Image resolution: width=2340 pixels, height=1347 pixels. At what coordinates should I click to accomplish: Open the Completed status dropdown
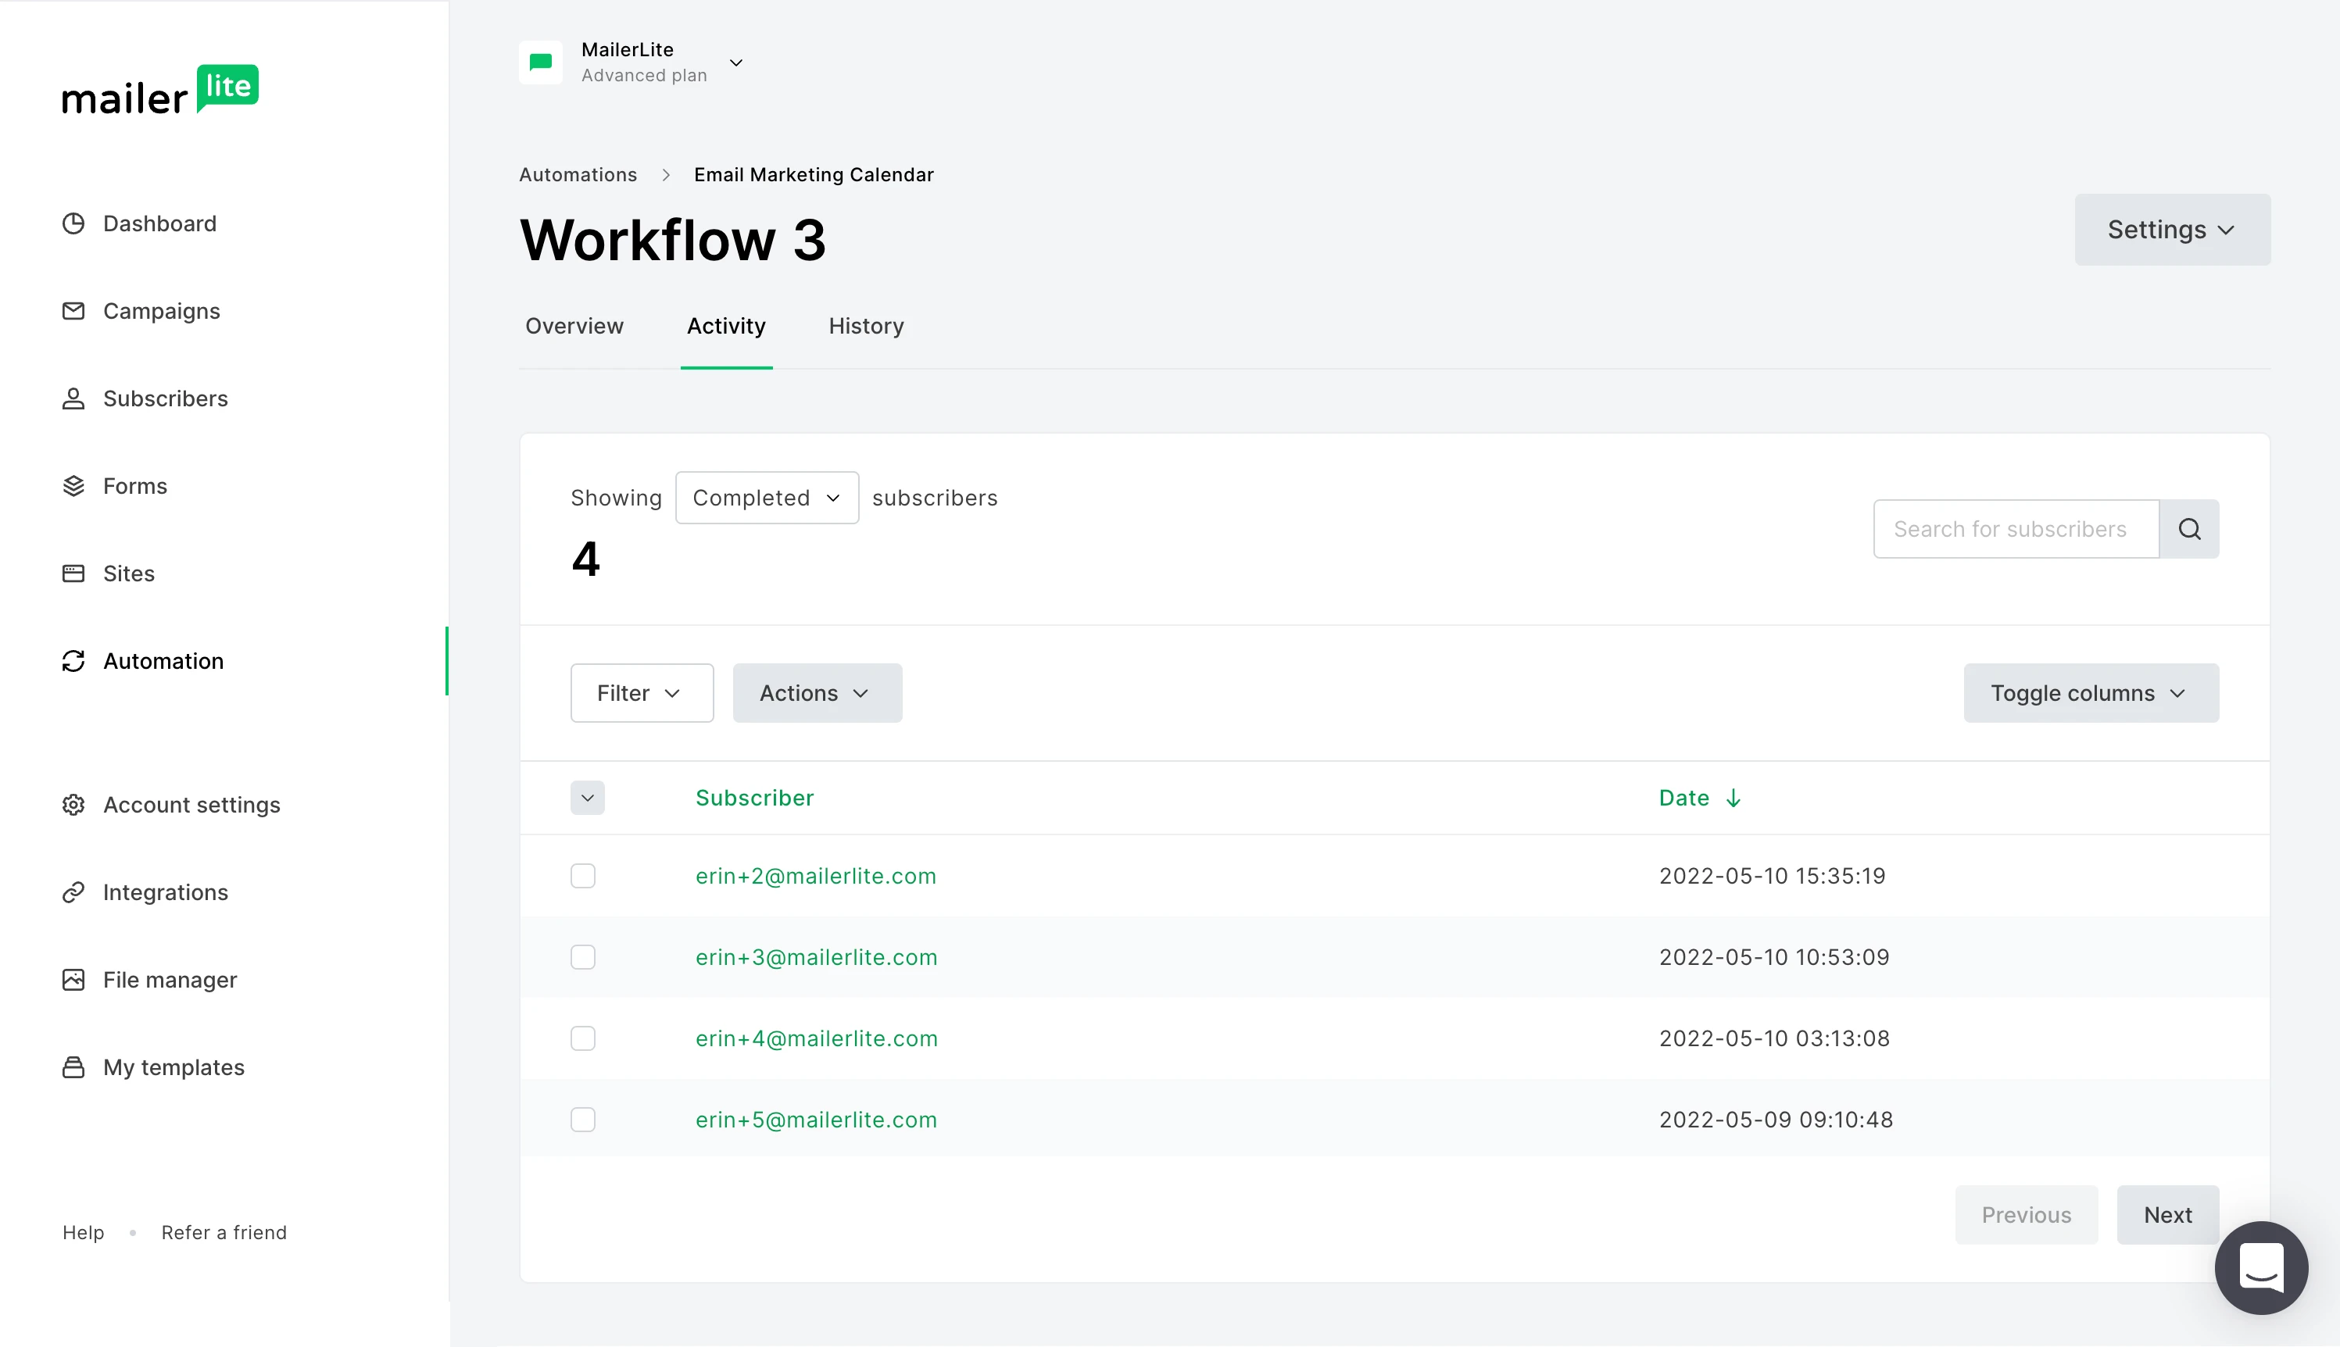766,498
